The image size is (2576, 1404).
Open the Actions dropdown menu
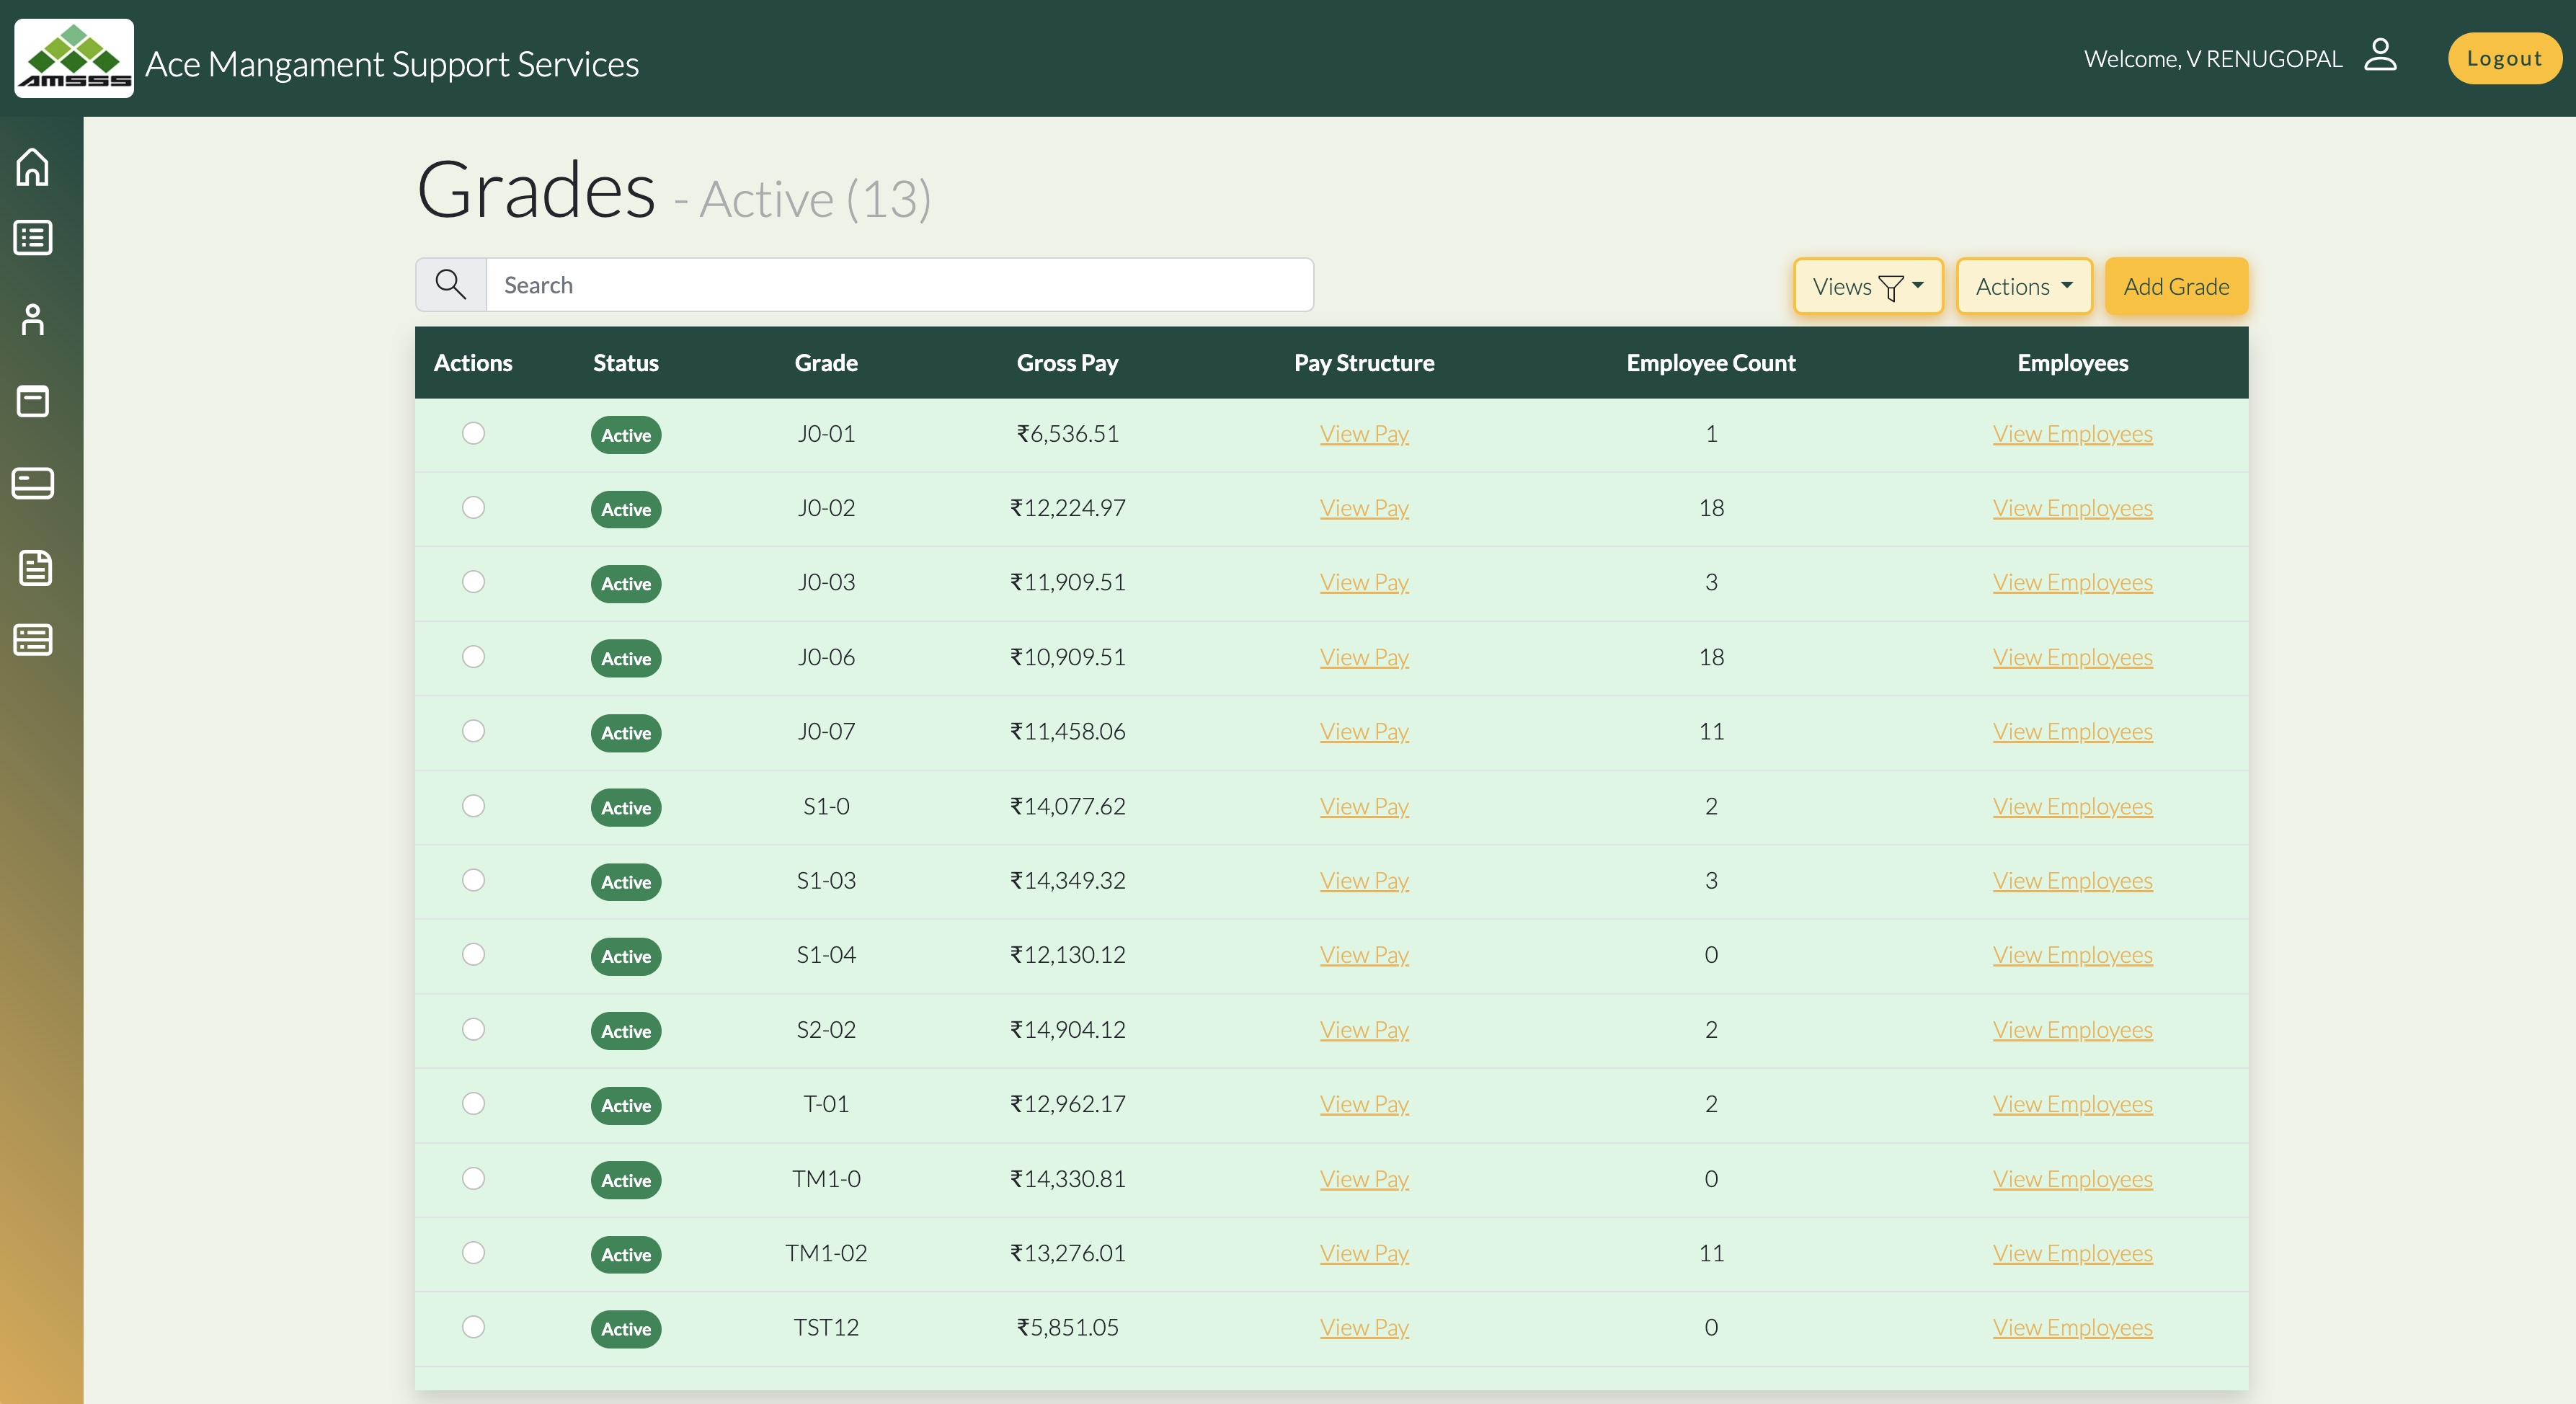click(x=2023, y=287)
